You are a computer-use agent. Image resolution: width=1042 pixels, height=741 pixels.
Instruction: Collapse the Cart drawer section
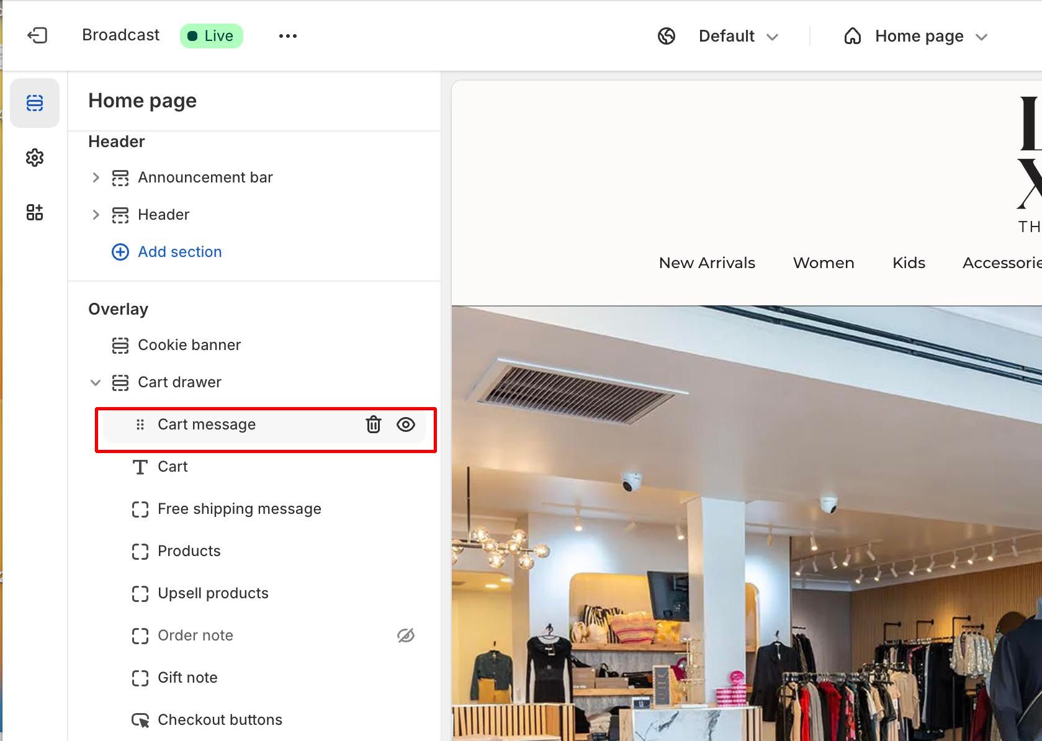click(96, 382)
